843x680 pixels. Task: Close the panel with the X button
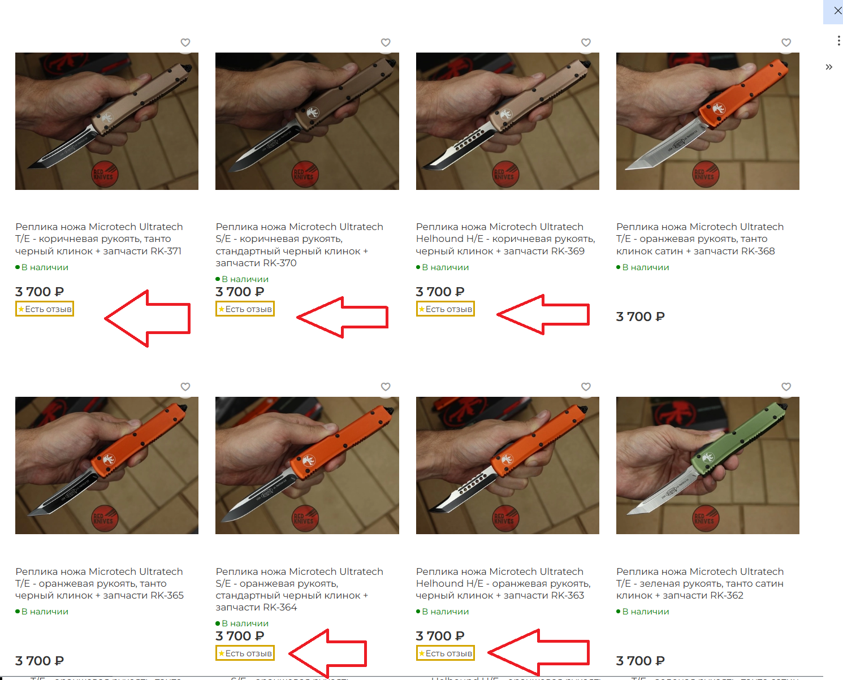click(838, 11)
